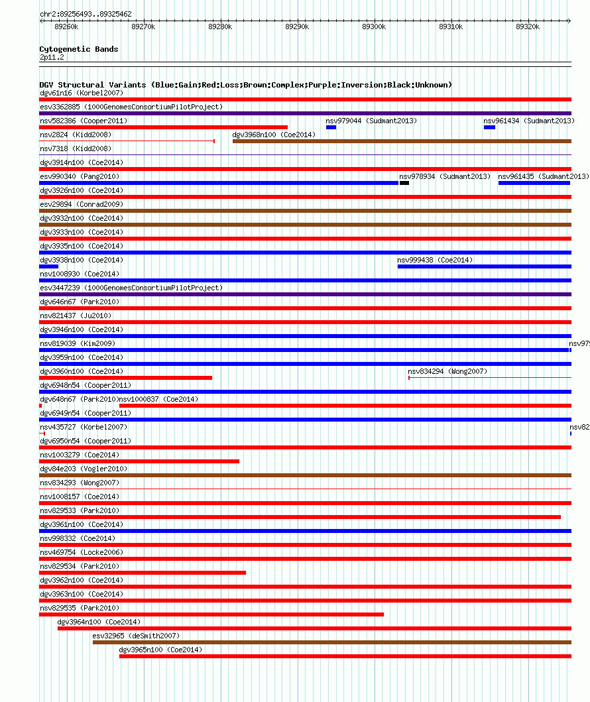Click nsv7318 (Kidd2008) label

click(x=76, y=148)
